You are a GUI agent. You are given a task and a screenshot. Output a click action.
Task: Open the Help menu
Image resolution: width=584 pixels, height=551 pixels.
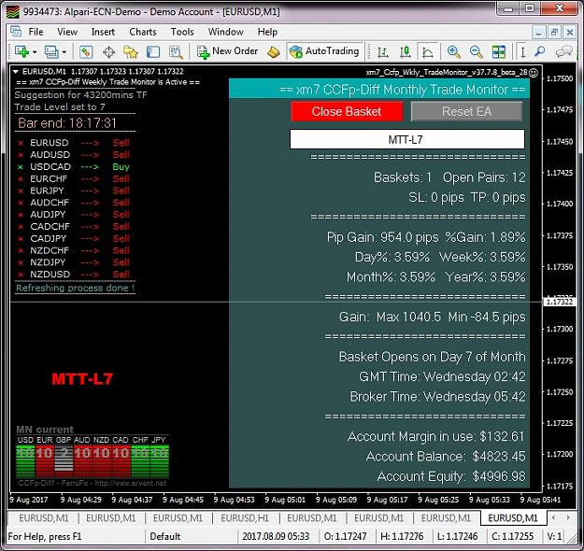[267, 32]
